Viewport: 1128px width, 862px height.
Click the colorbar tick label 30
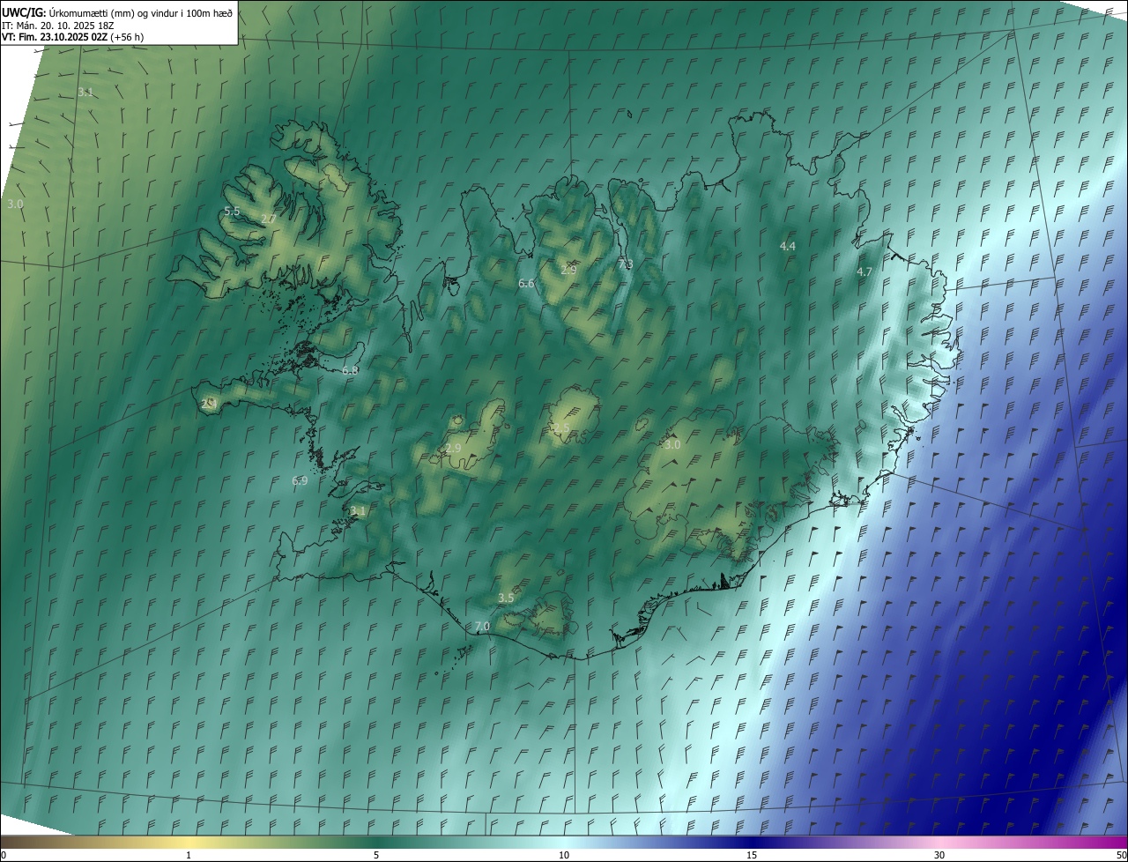coord(939,855)
